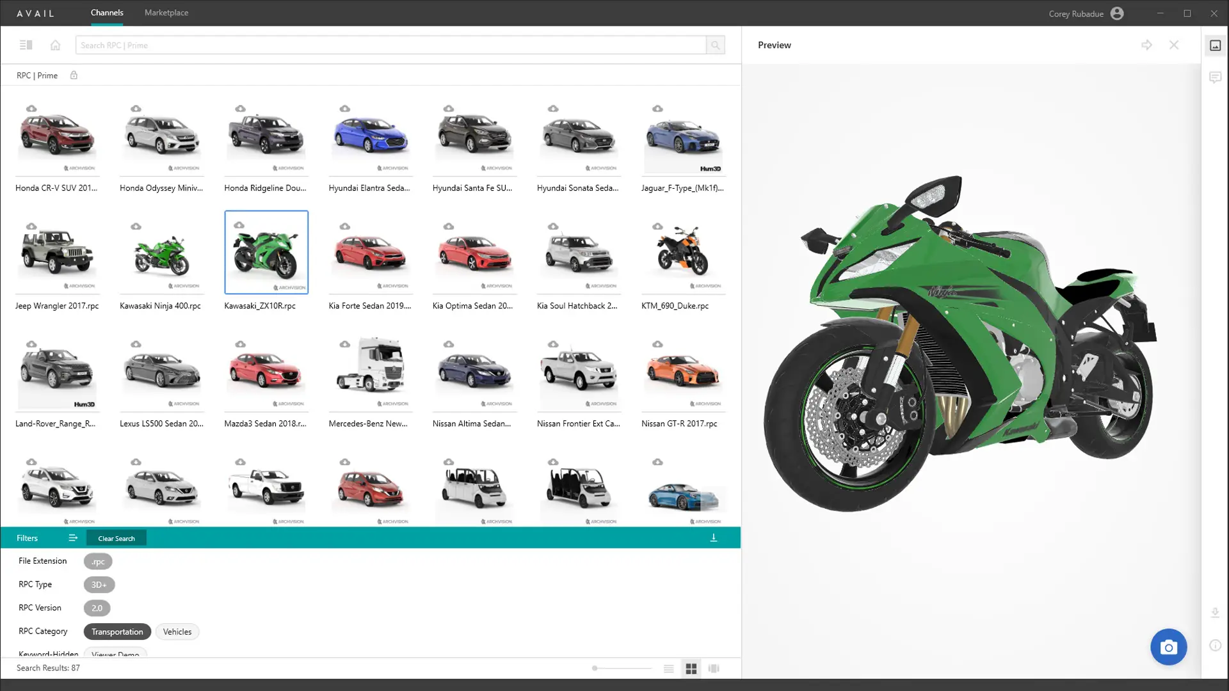Switch to the Marketplace tab

tap(166, 13)
